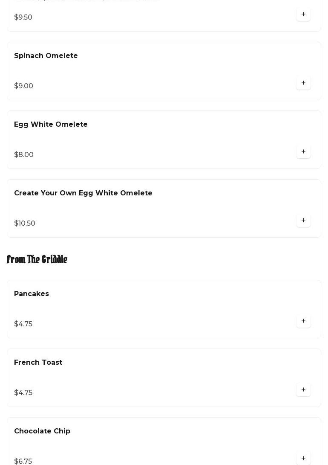
Task: Add Create Your Own Egg White Omelete
Action: pyautogui.click(x=303, y=220)
